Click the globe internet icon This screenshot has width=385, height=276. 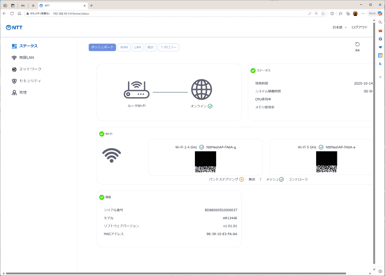point(201,89)
